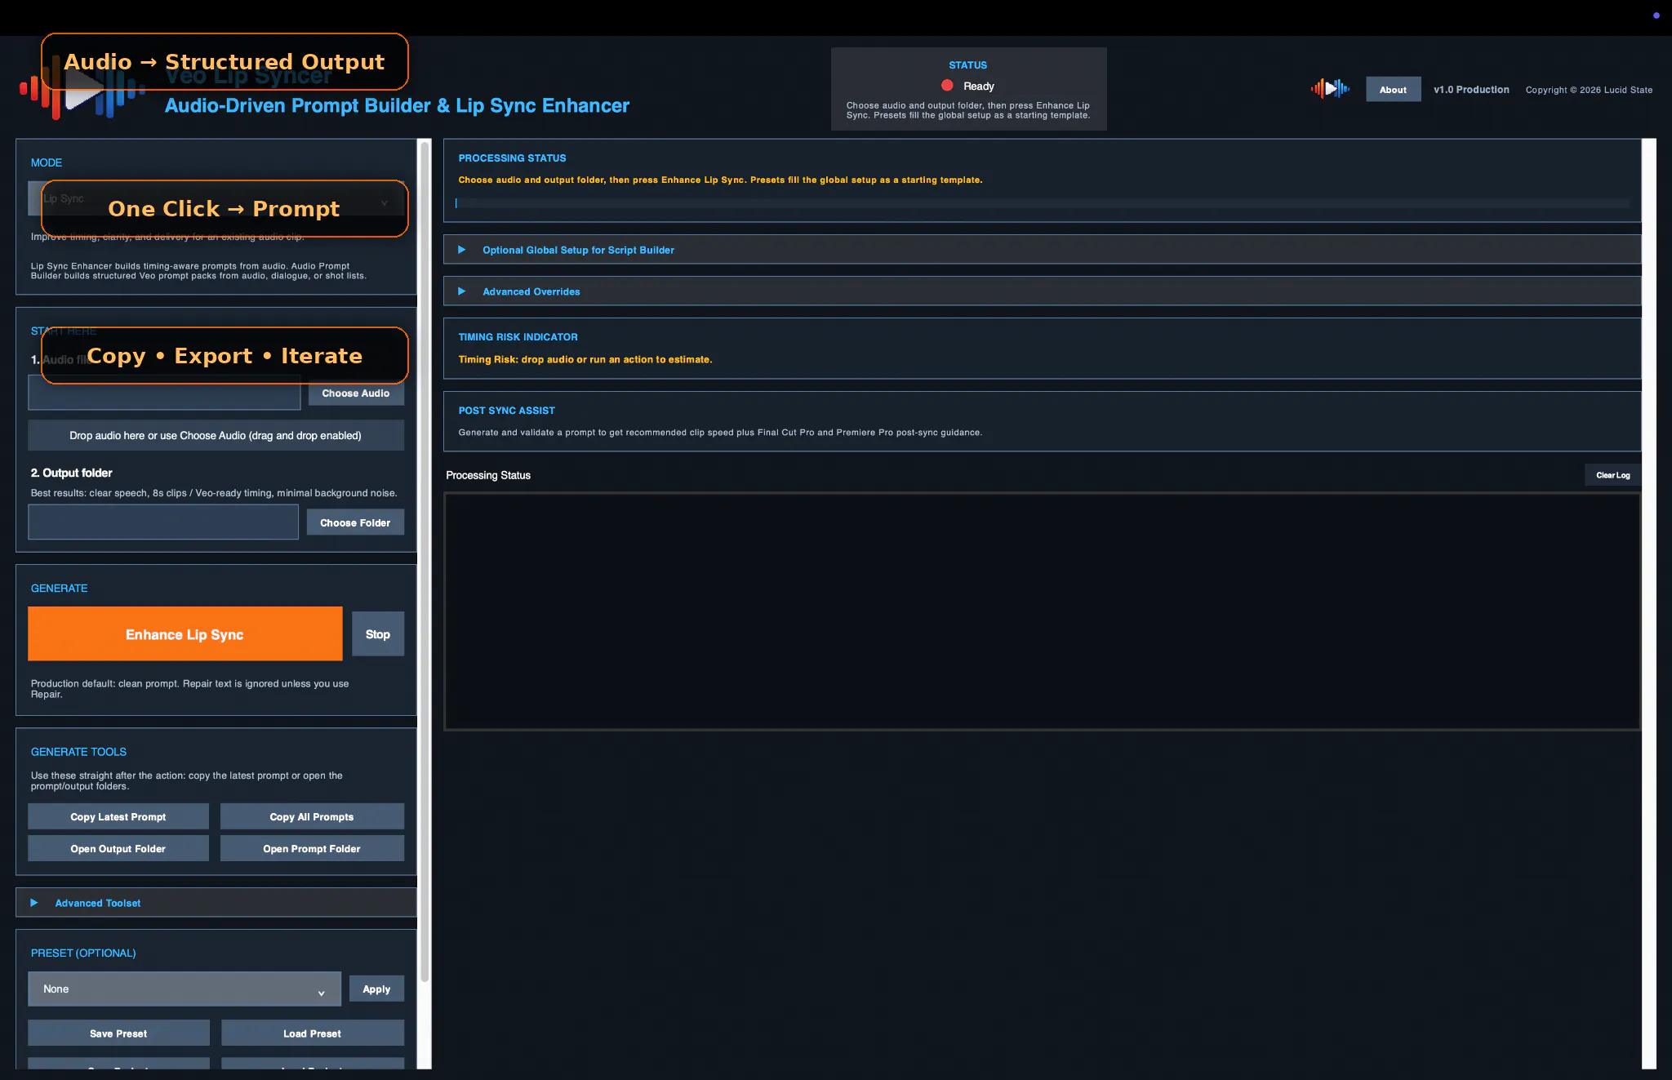Click the Copyright © 2026 Lucid State text

[x=1589, y=90]
